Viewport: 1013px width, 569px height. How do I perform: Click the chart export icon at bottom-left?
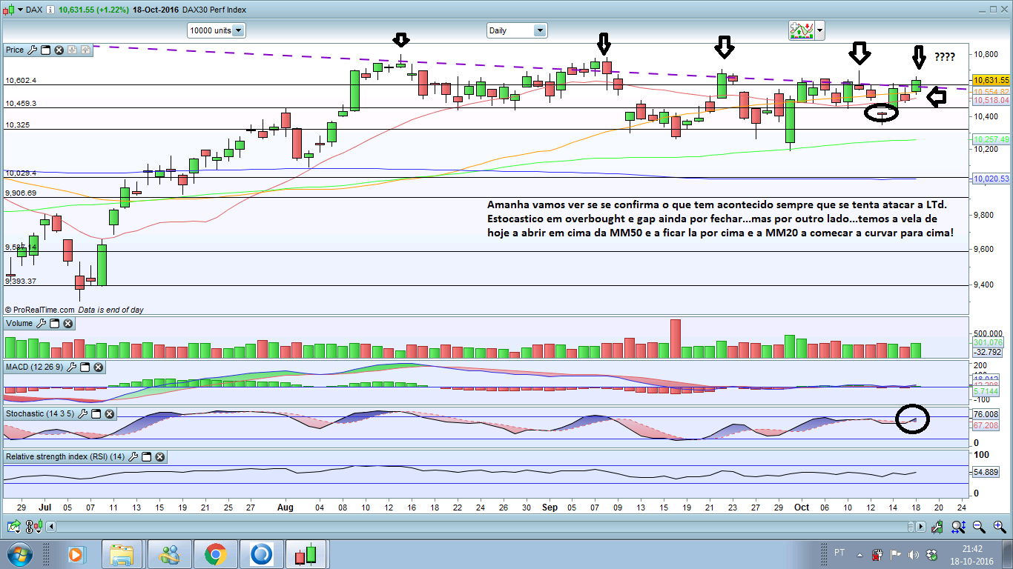pos(13,527)
